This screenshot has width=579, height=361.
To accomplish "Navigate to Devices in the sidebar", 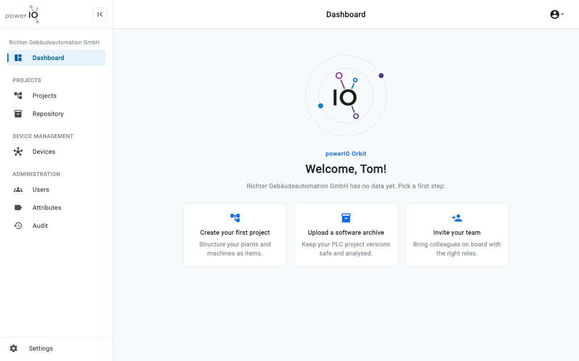I will tap(56, 152).
